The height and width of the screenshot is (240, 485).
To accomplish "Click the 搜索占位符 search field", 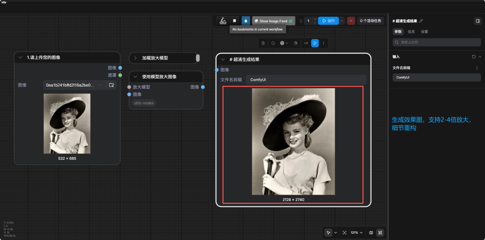I will click(x=437, y=42).
